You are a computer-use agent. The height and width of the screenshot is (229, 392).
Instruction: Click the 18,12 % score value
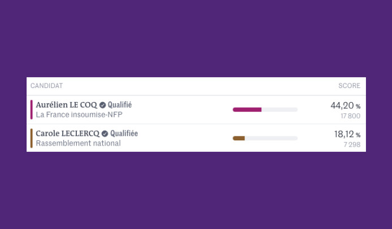(347, 134)
